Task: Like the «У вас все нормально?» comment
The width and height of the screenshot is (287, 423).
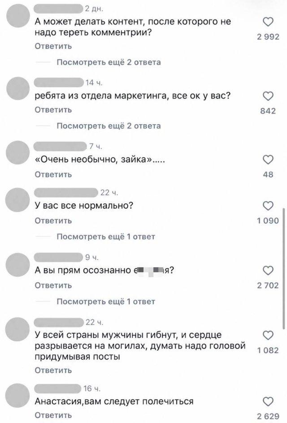Action: 268,206
